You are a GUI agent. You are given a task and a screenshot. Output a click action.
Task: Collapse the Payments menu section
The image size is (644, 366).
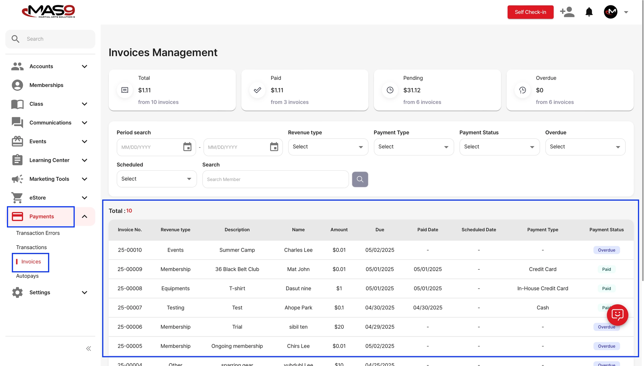(84, 216)
